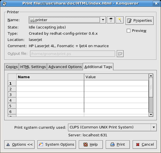Click the table scrollbar down arrow

click(x=151, y=114)
